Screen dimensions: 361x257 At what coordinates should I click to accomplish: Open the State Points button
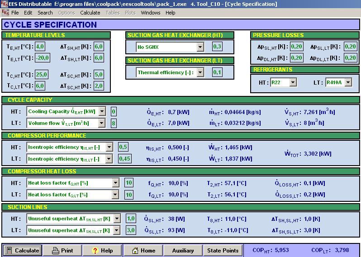223,251
